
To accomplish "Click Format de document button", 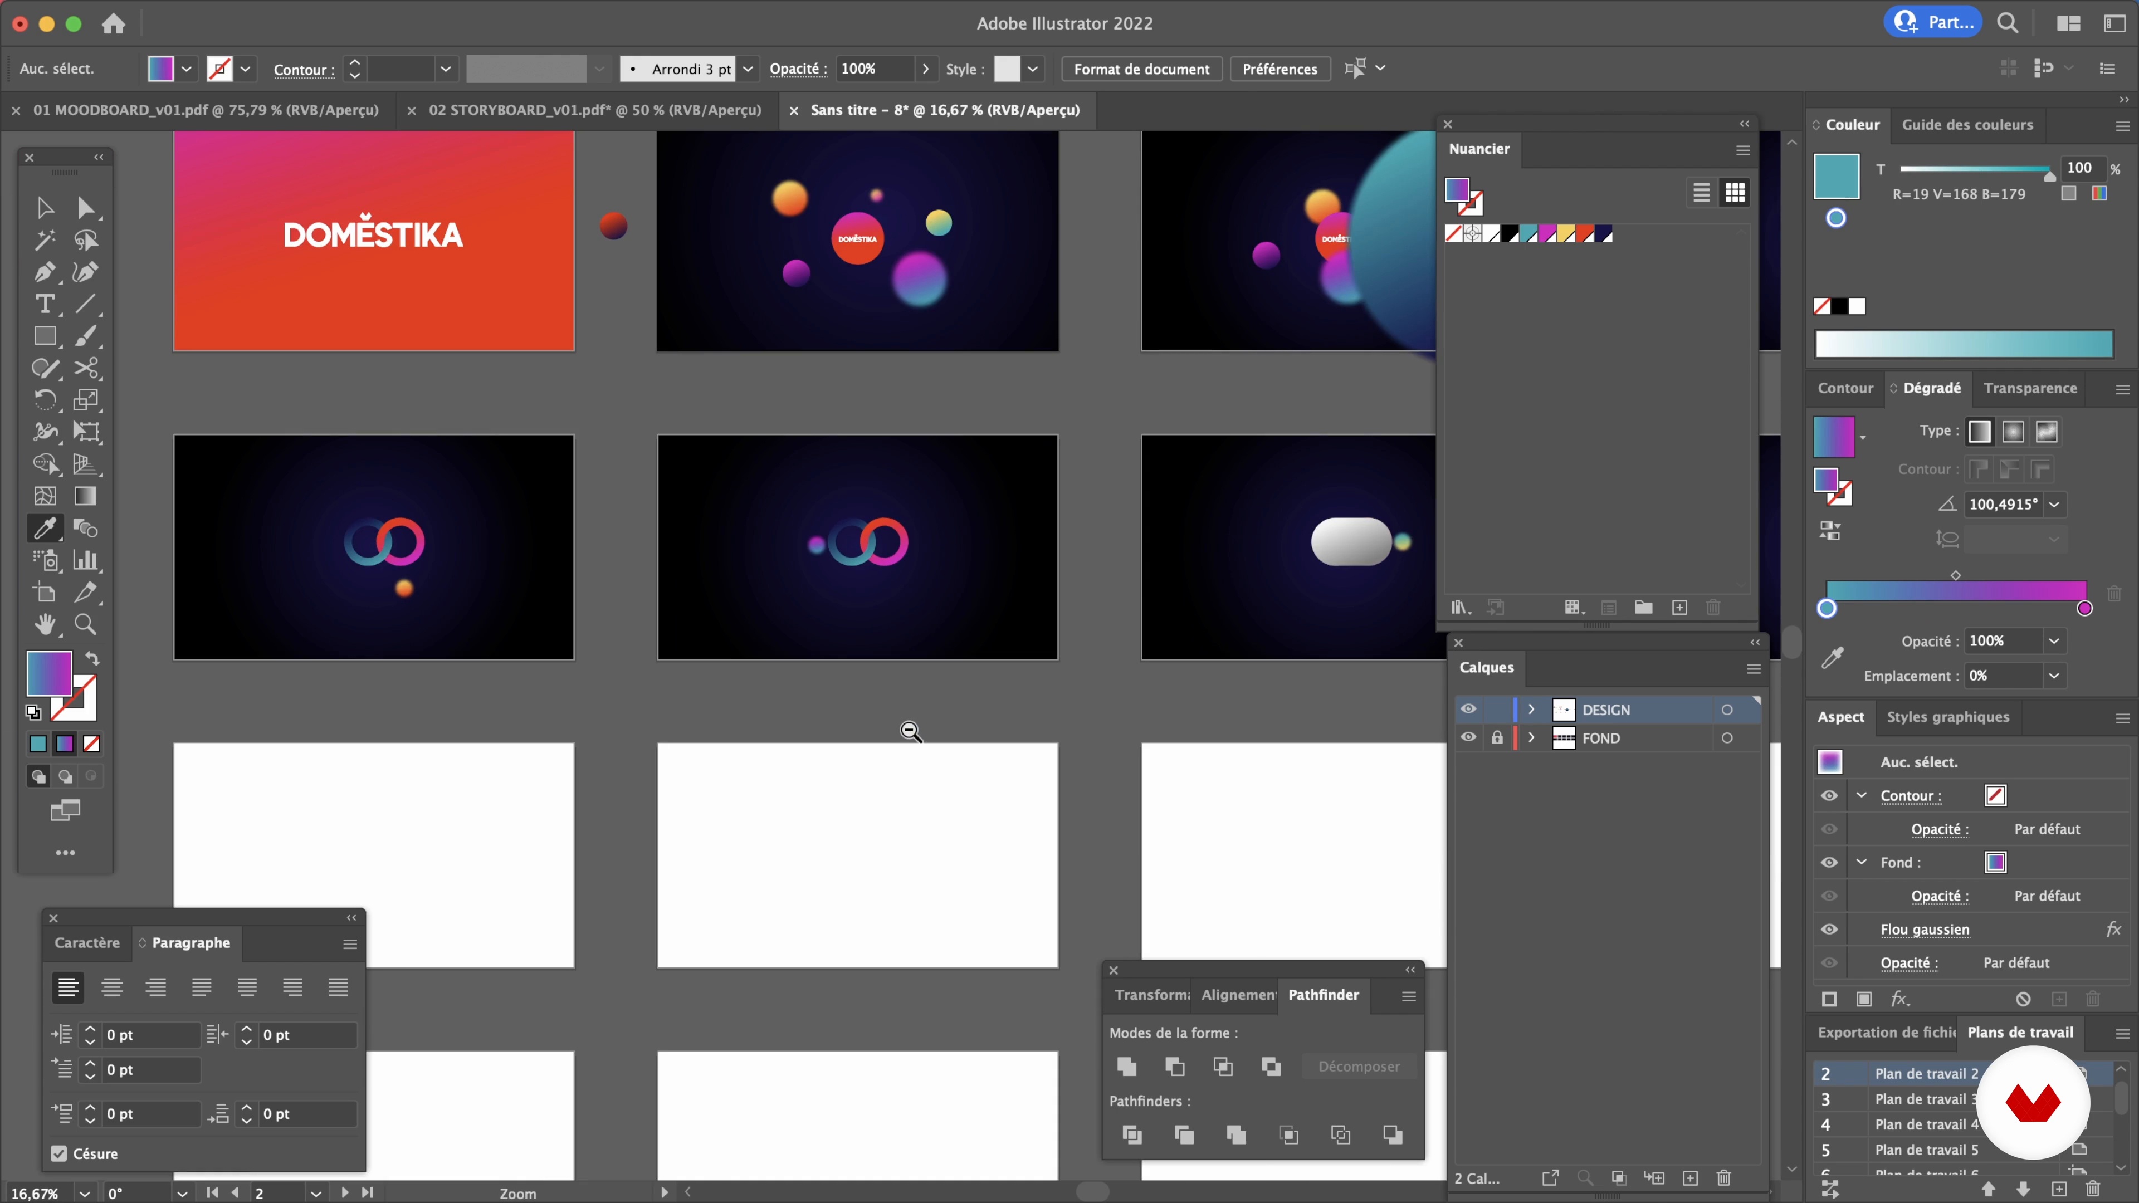I will pos(1142,69).
